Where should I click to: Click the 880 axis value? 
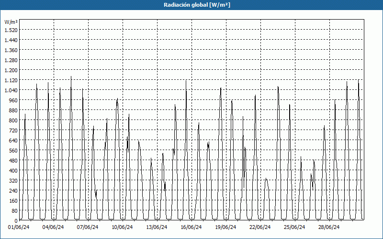click(x=13, y=110)
